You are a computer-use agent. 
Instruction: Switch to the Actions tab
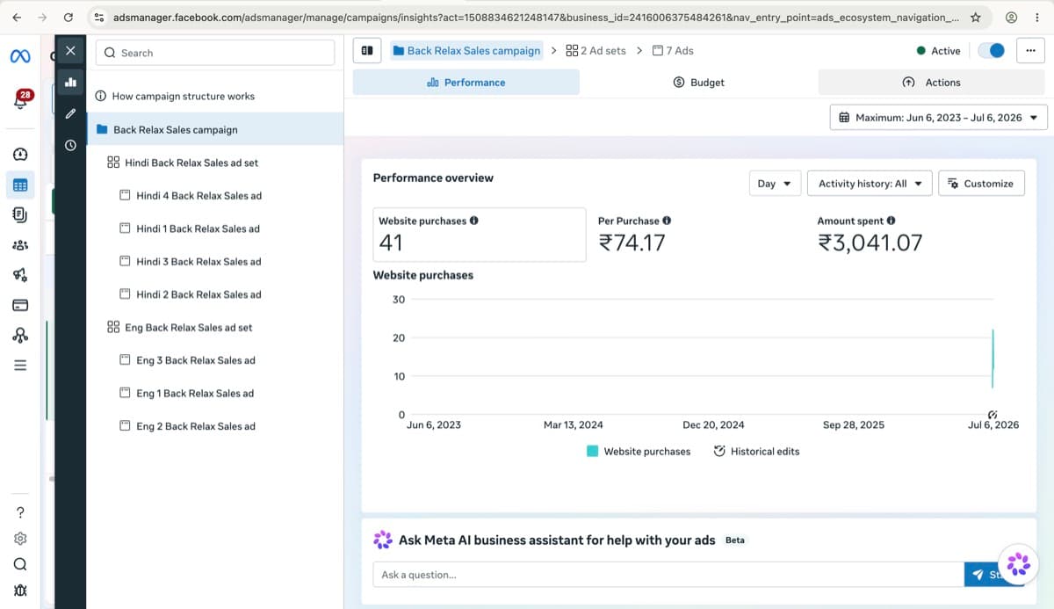click(932, 83)
